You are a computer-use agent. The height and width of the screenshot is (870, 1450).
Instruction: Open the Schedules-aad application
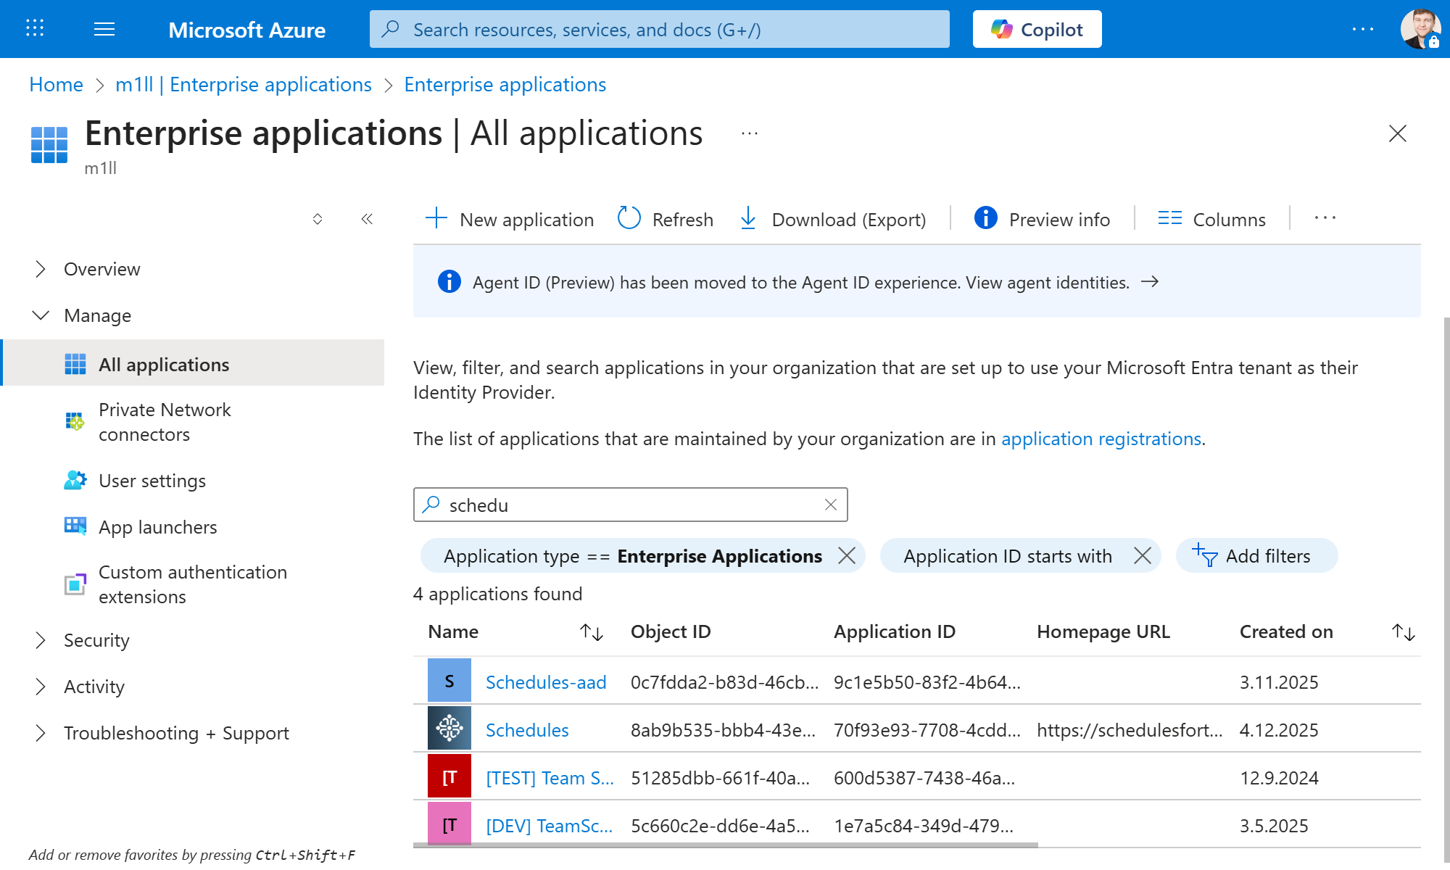click(x=545, y=681)
